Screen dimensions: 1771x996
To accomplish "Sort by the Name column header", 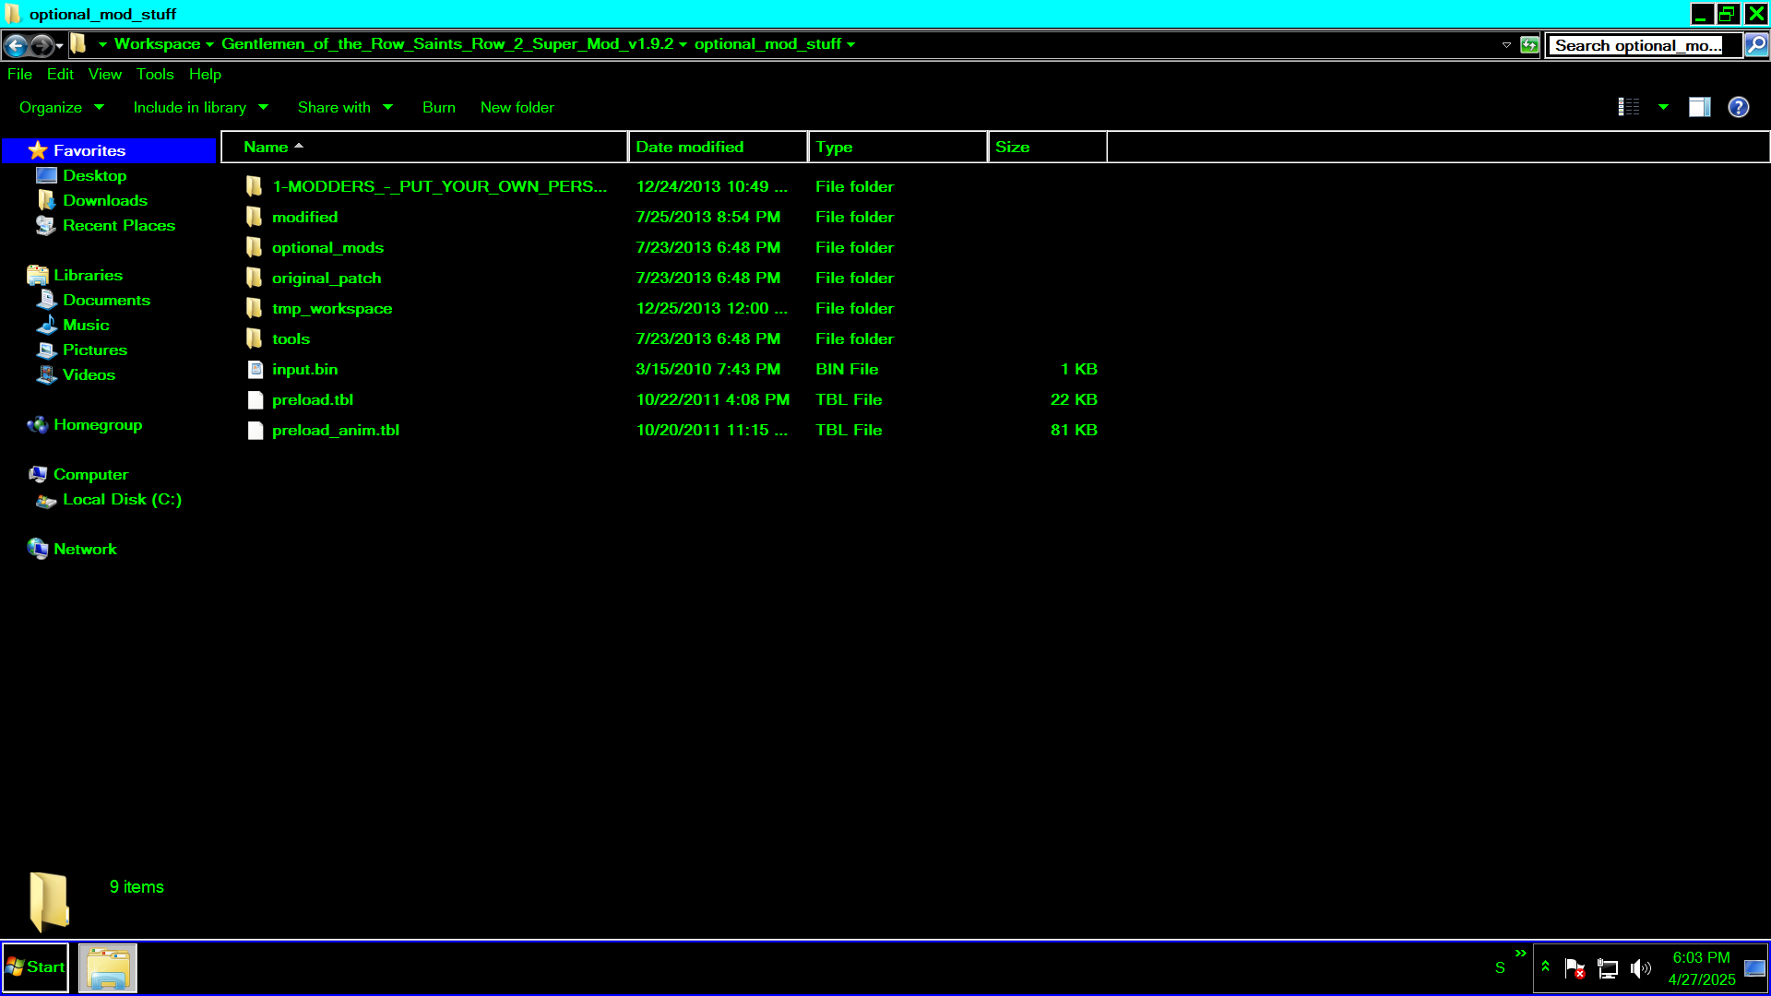I will pyautogui.click(x=424, y=148).
